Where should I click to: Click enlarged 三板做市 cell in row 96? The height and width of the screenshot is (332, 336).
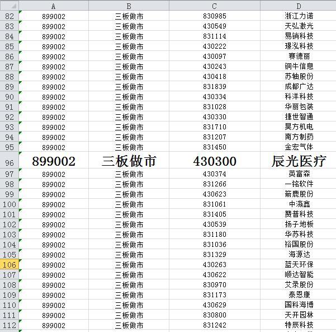coord(129,160)
